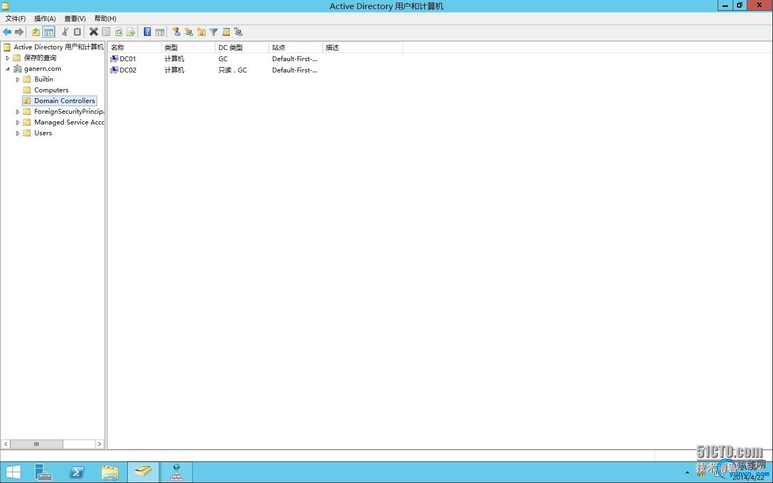Viewport: 773px width, 483px height.
Task: Open the Windows Start button
Action: (13, 472)
